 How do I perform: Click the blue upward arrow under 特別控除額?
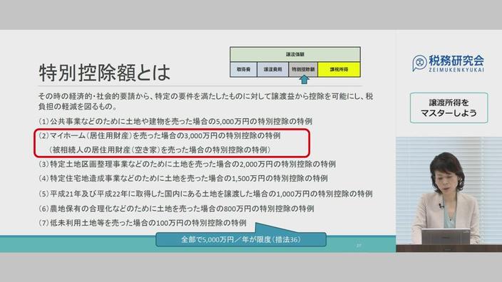coord(304,80)
